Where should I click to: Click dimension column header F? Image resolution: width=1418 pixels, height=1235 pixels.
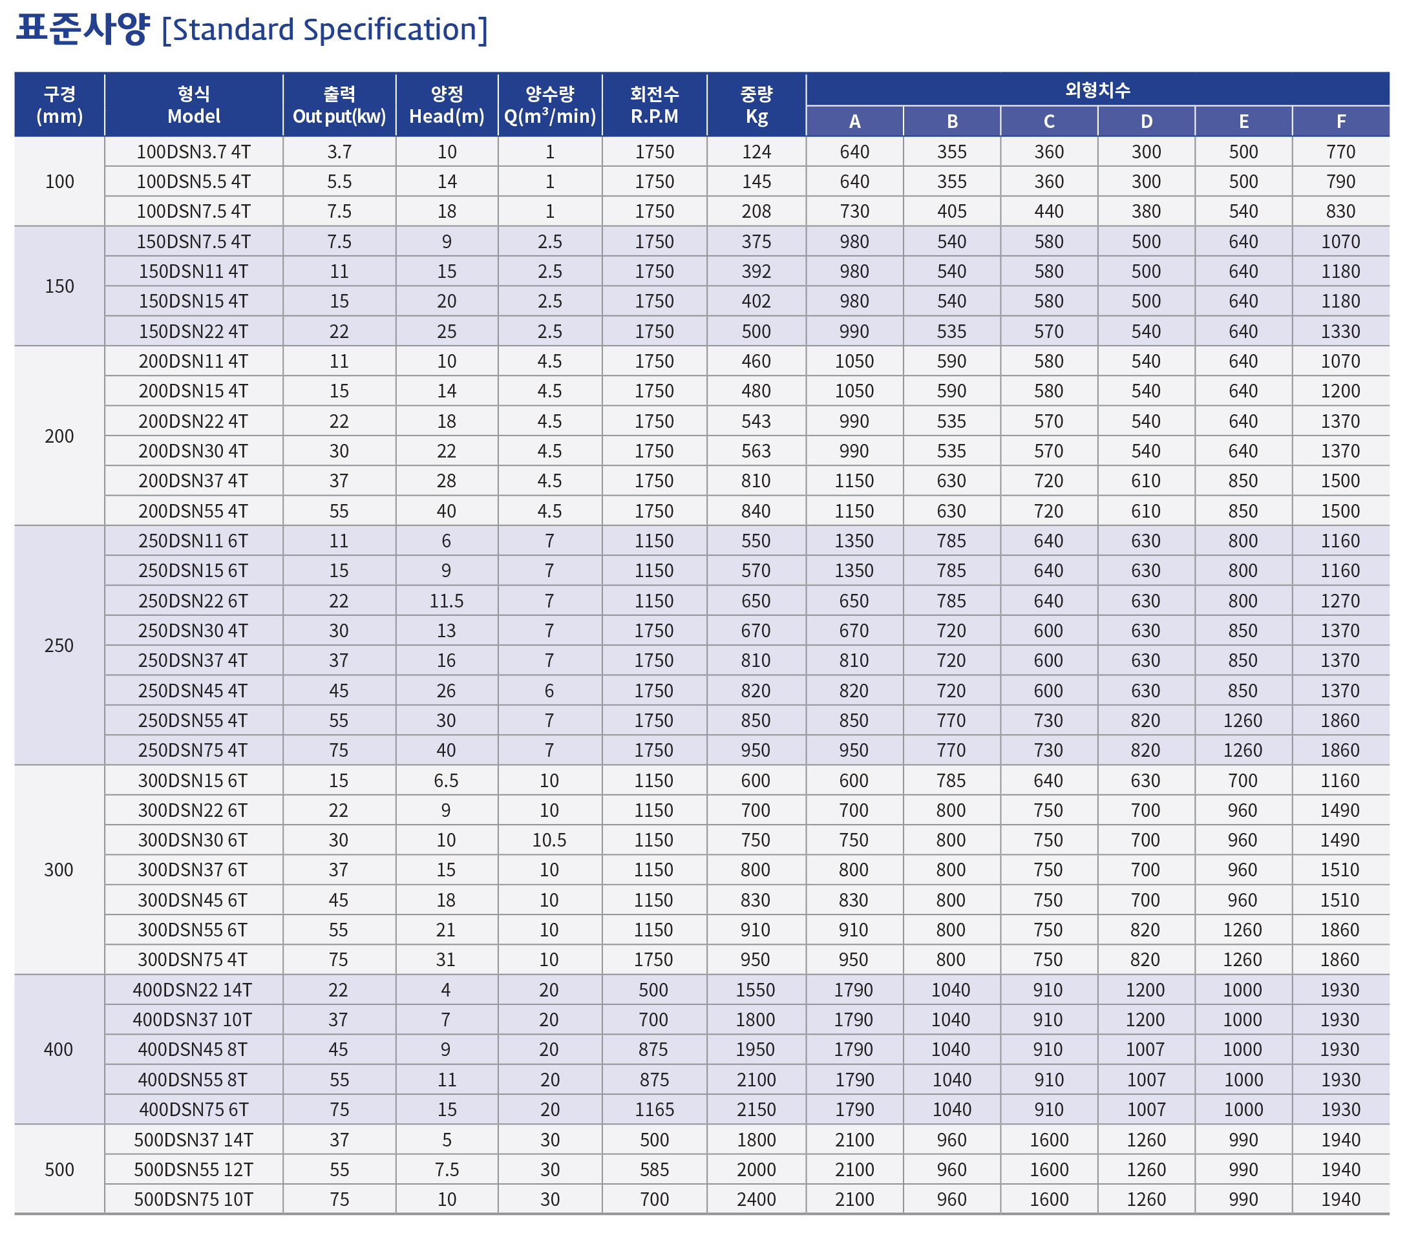tap(1341, 121)
